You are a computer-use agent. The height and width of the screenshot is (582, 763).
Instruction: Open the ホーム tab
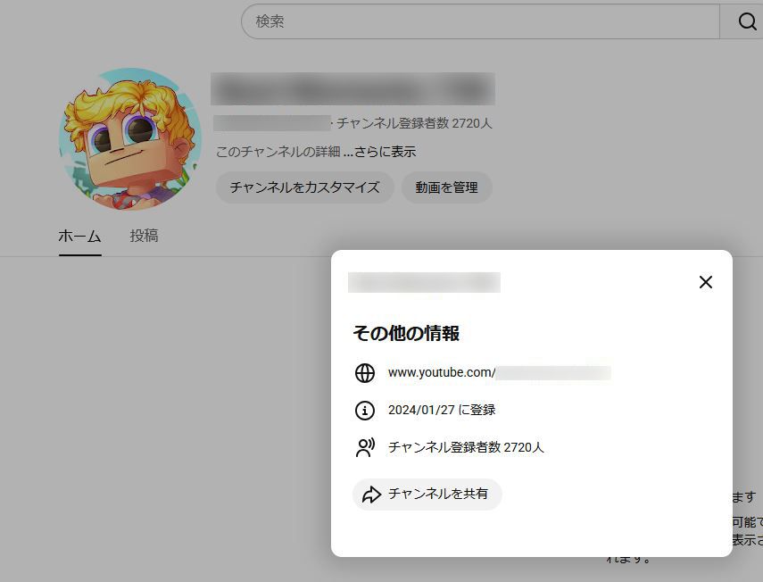79,237
